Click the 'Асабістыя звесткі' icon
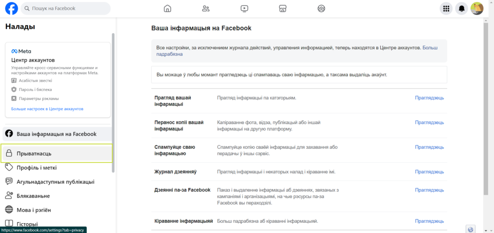The width and height of the screenshot is (494, 233). click(x=14, y=80)
